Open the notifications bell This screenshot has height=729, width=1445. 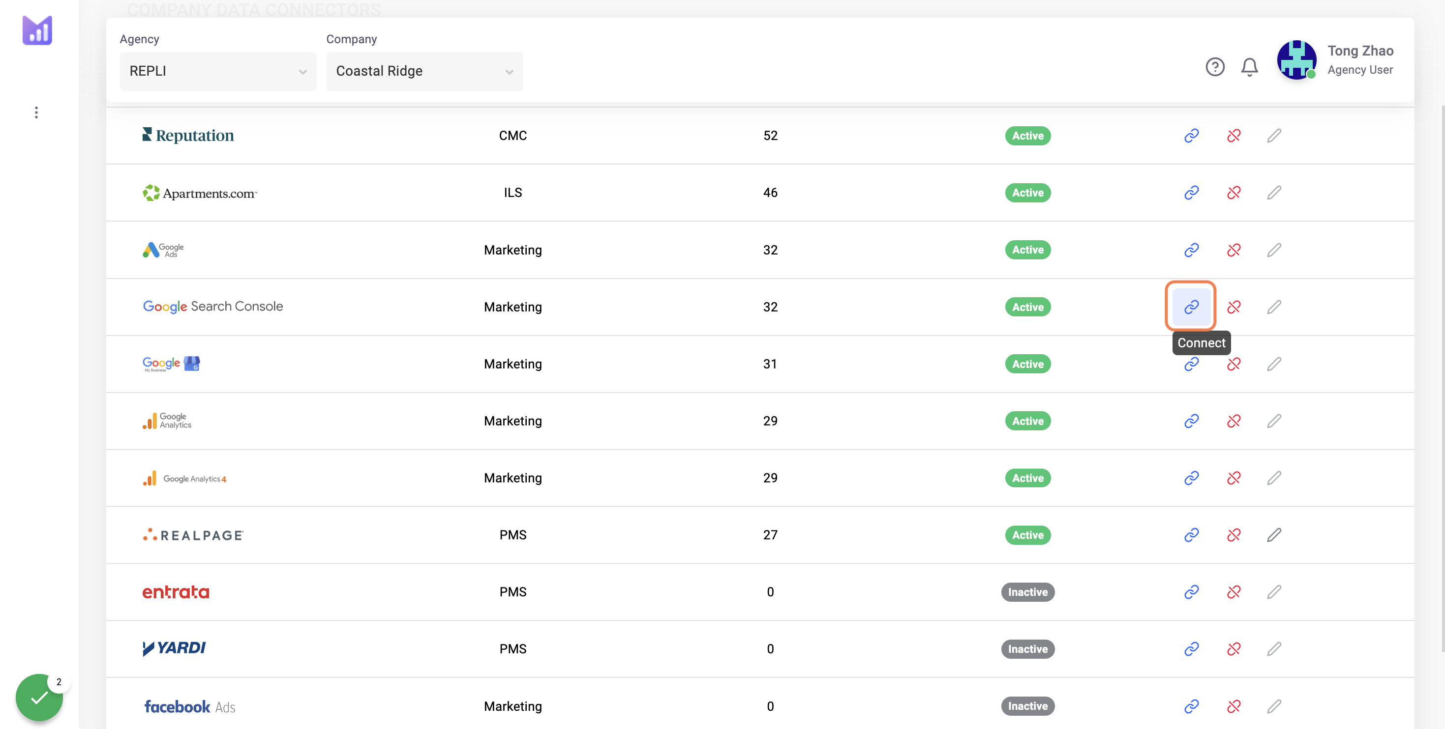1249,67
